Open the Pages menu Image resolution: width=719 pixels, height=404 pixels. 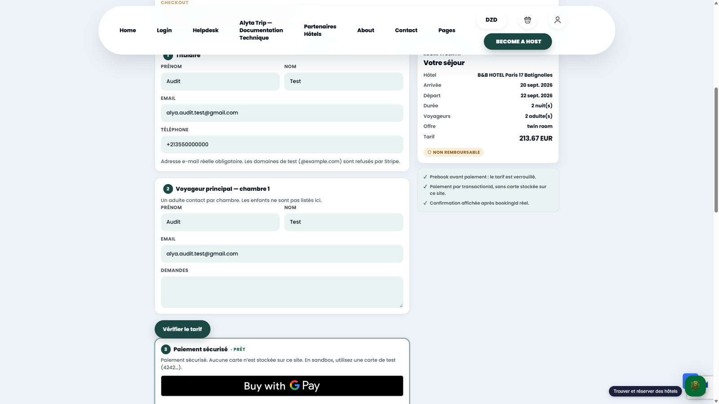click(x=447, y=31)
